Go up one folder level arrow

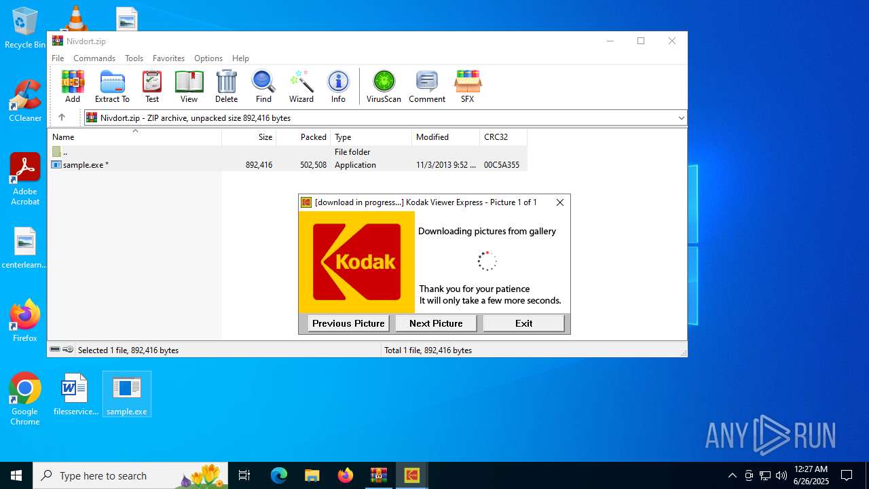[x=61, y=117]
